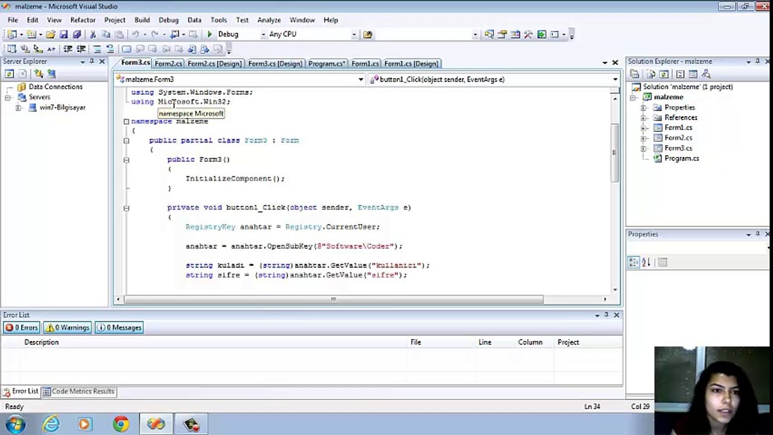Pin the Error List panel
773x435 pixels.
tap(606, 315)
